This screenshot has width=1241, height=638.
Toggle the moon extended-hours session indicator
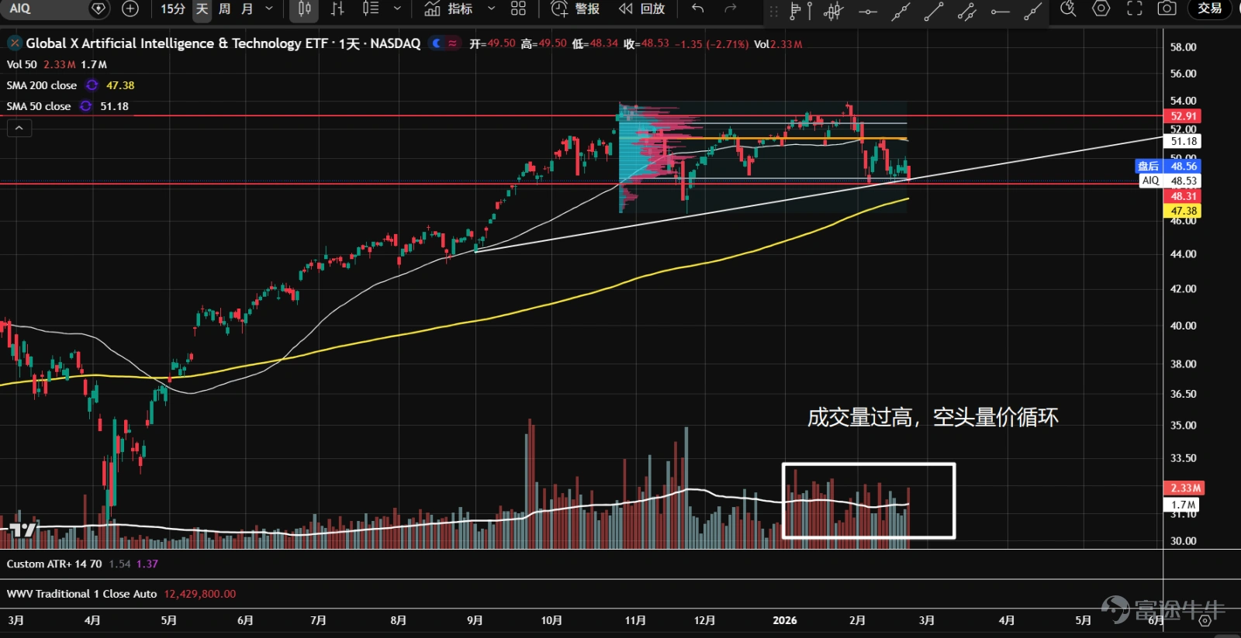tap(437, 43)
